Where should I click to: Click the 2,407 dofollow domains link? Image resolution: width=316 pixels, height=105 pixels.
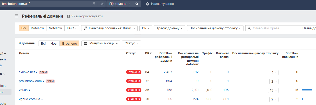[x=168, y=72]
